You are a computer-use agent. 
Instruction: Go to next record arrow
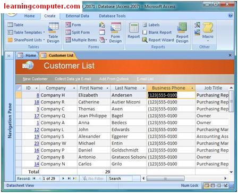(63, 178)
